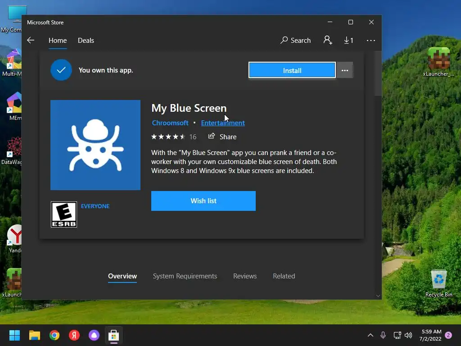Open the Downloads and updates indicator
The height and width of the screenshot is (346, 461).
348,40
